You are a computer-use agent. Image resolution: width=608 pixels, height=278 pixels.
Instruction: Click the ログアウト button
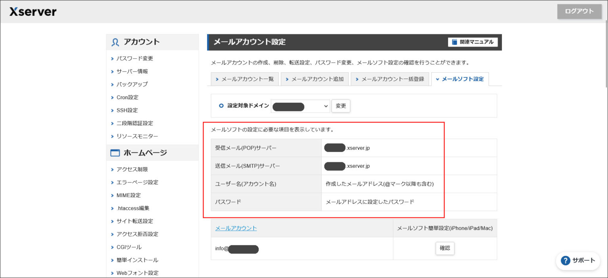(x=579, y=11)
